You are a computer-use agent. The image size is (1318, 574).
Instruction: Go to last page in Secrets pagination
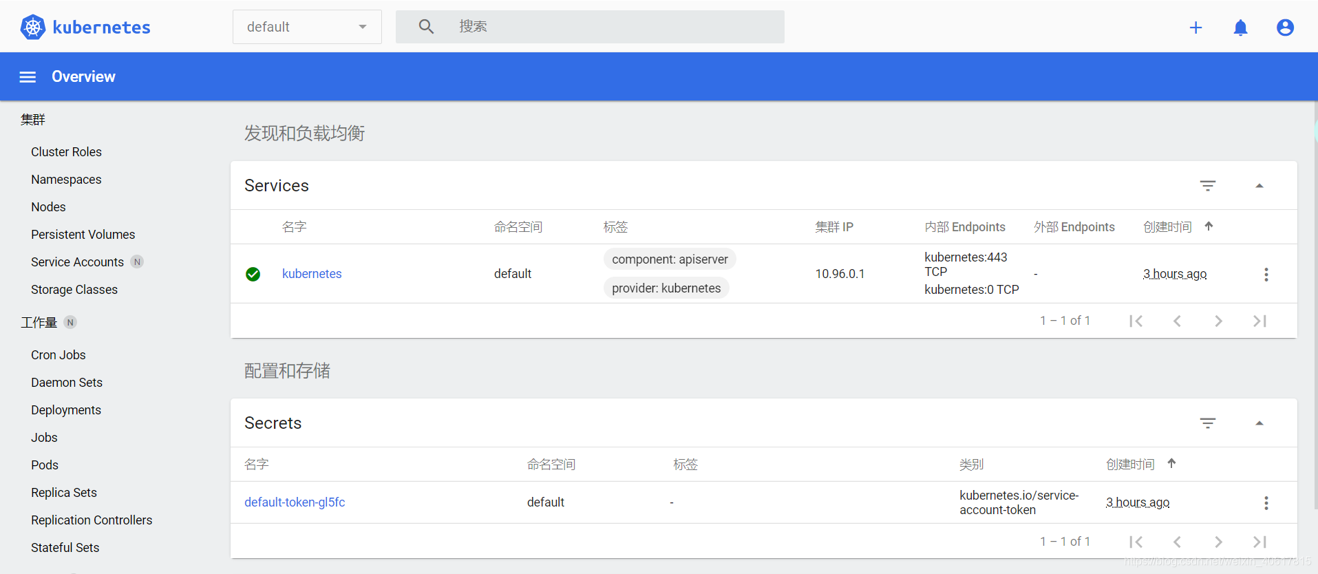tap(1259, 542)
